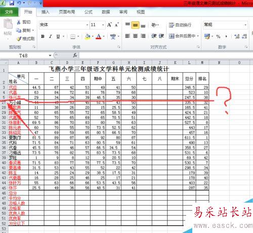Viewport: 253px width, 233px height.
Task: Apply the red font color A
Action: [x=99, y=36]
